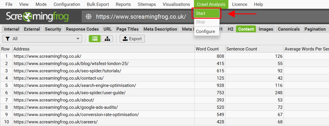Screen dimensions: 329x126
Task: Open the Licence menu
Action: click(240, 4)
